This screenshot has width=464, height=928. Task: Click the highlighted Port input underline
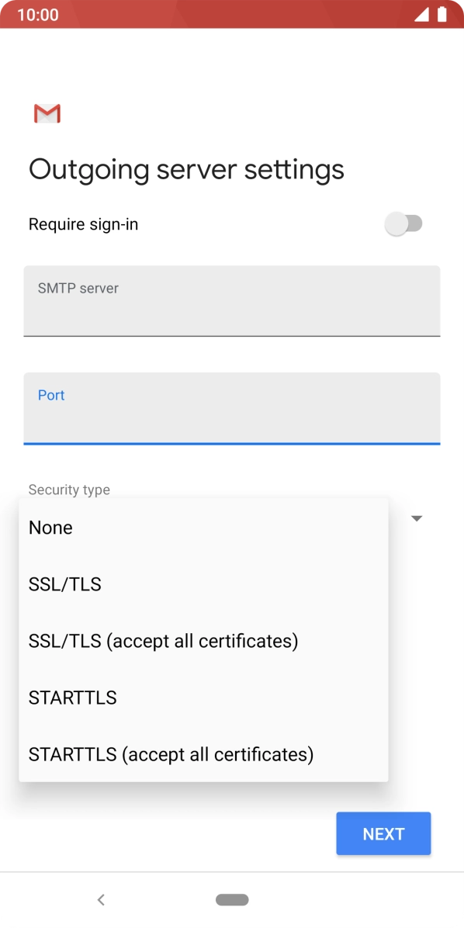pyautogui.click(x=232, y=442)
